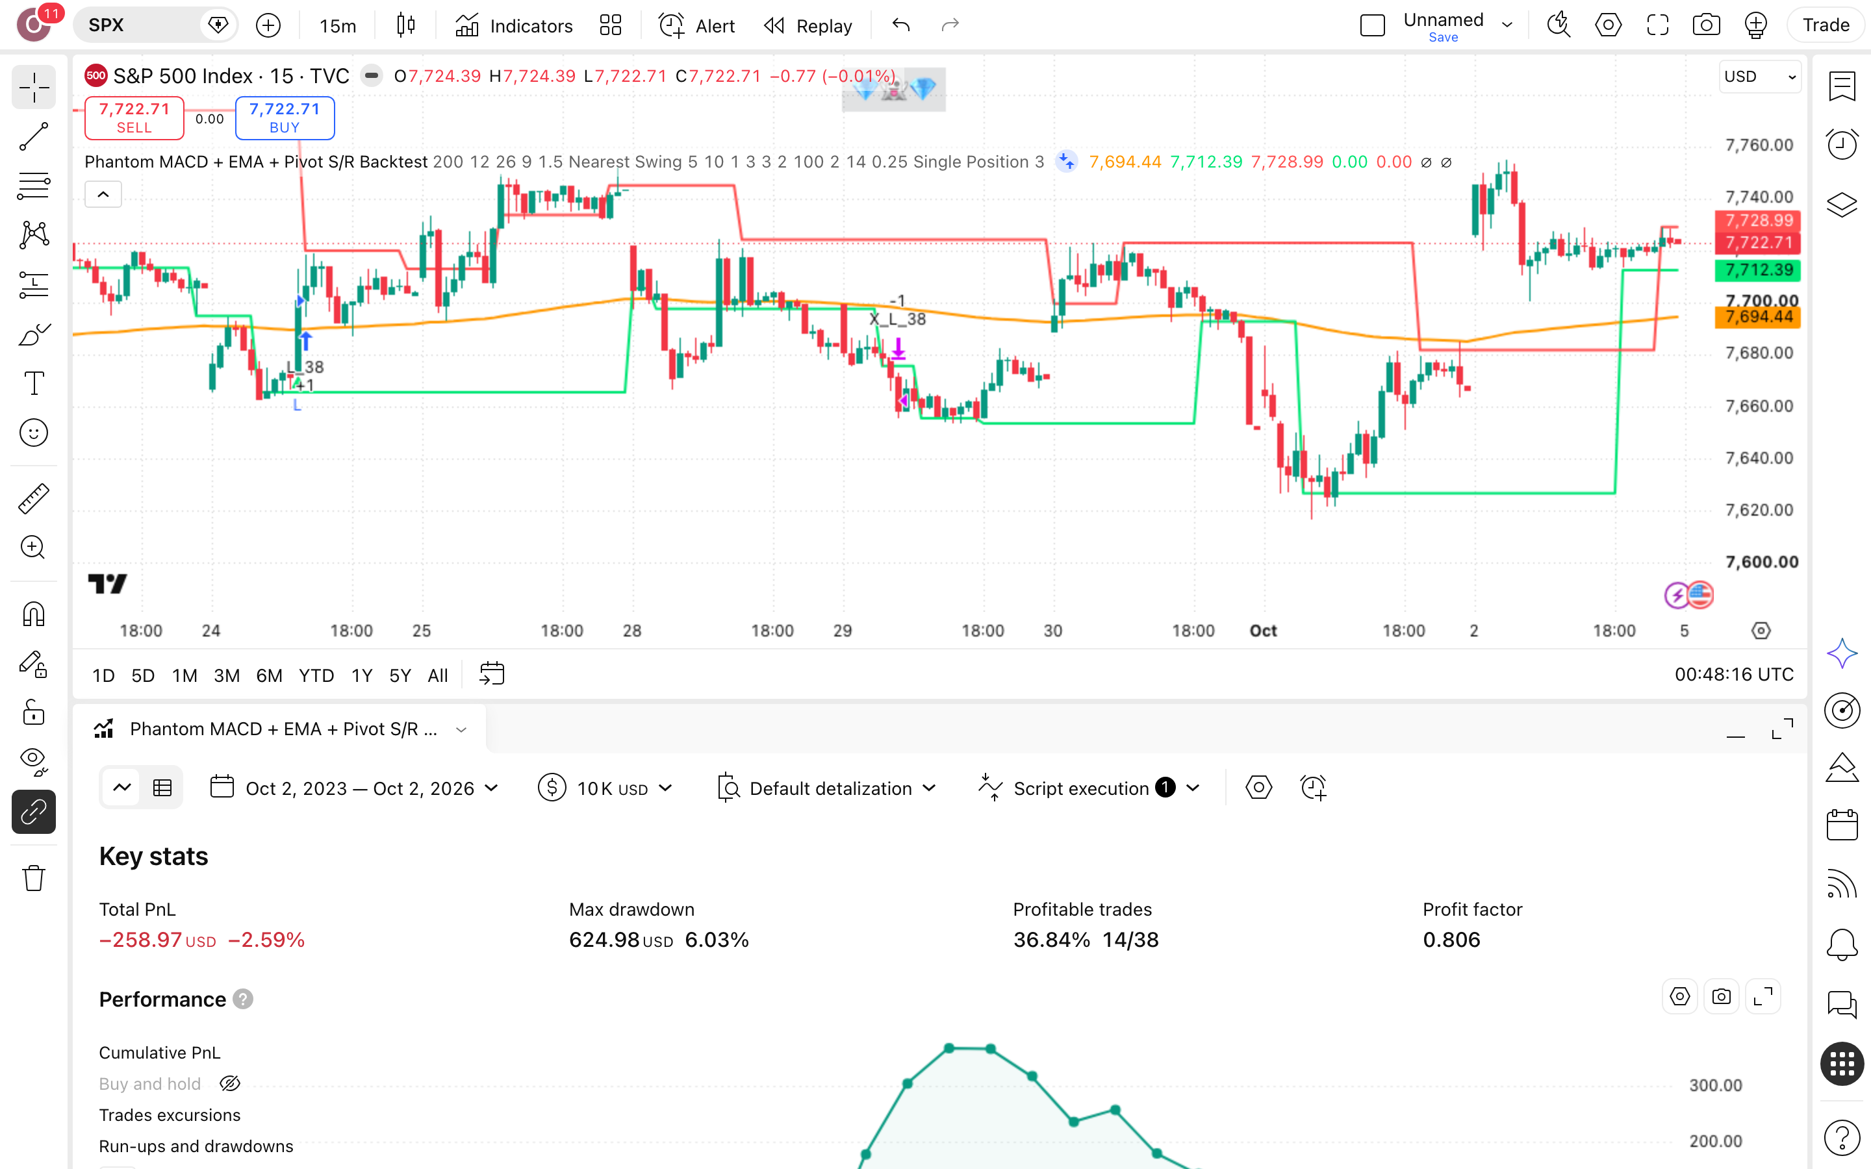The width and height of the screenshot is (1871, 1169).
Task: Select the measure ruler tool
Action: pos(33,499)
